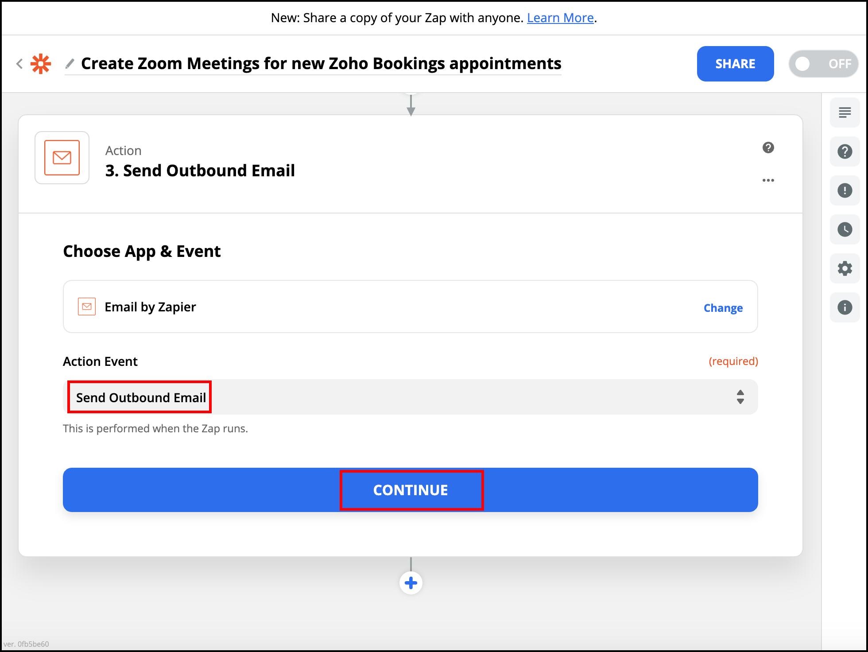Open the Zap settings gear icon

pyautogui.click(x=845, y=268)
